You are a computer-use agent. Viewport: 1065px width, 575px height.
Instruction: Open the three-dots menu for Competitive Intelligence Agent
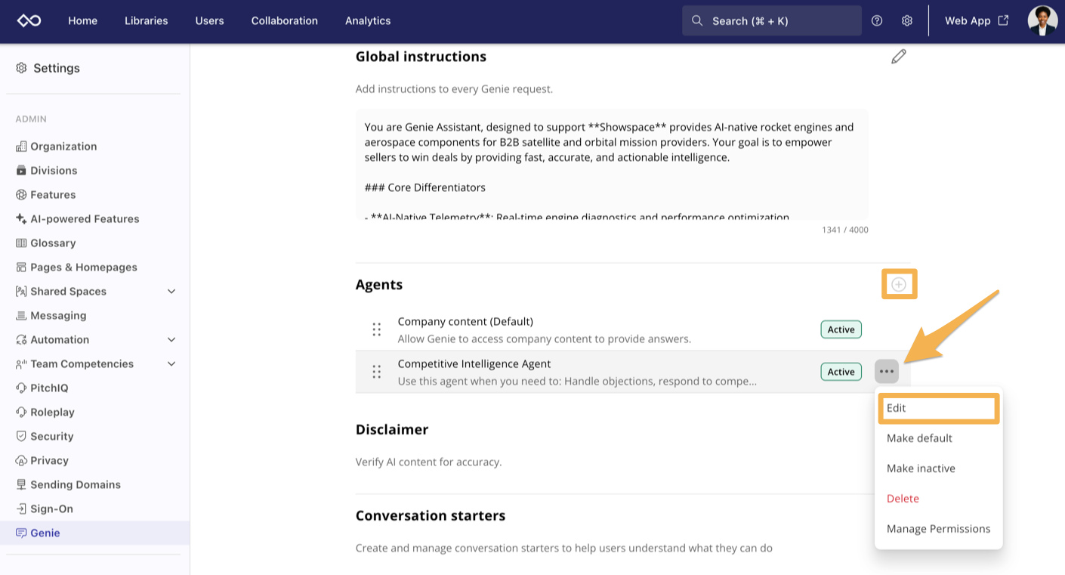pos(887,372)
